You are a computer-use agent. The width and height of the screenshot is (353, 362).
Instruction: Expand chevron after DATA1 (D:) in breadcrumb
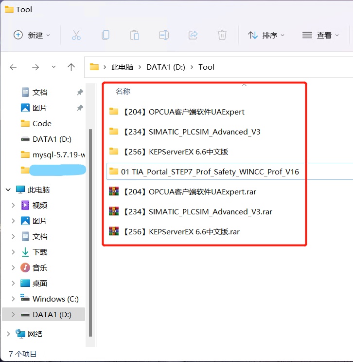click(x=192, y=67)
